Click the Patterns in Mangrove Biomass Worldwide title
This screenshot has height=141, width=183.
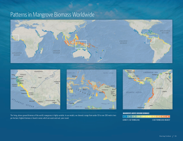click(52, 15)
